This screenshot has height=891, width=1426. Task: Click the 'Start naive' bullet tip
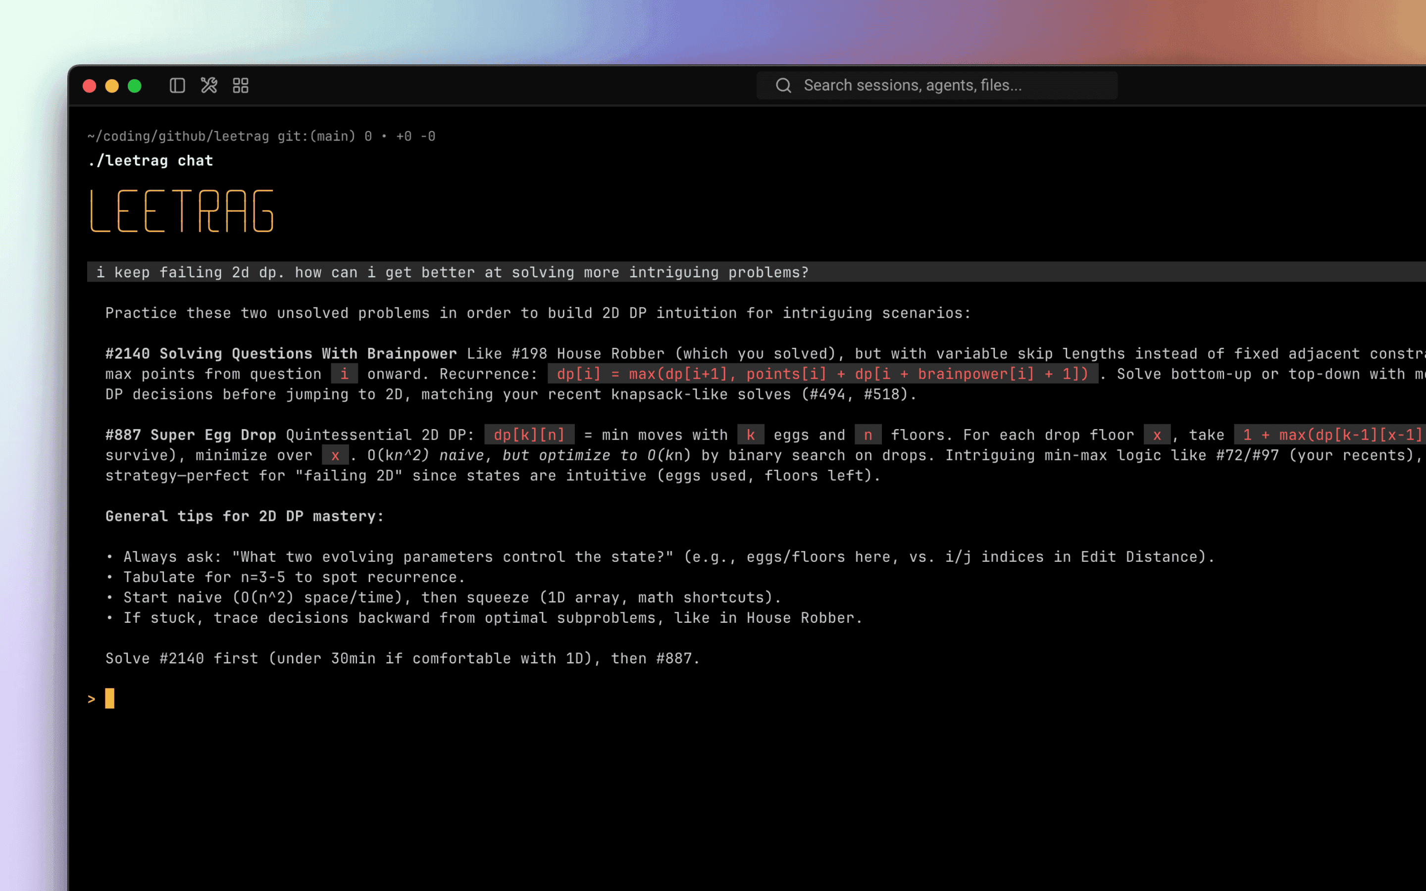click(x=444, y=597)
